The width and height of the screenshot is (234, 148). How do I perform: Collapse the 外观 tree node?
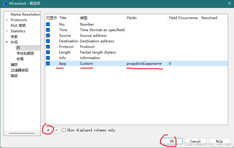(6, 42)
